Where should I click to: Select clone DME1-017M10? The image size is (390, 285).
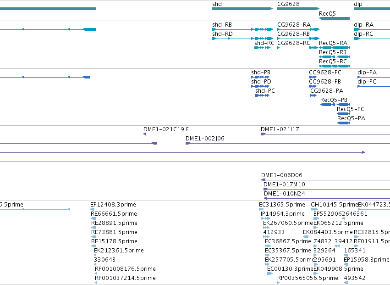click(284, 184)
